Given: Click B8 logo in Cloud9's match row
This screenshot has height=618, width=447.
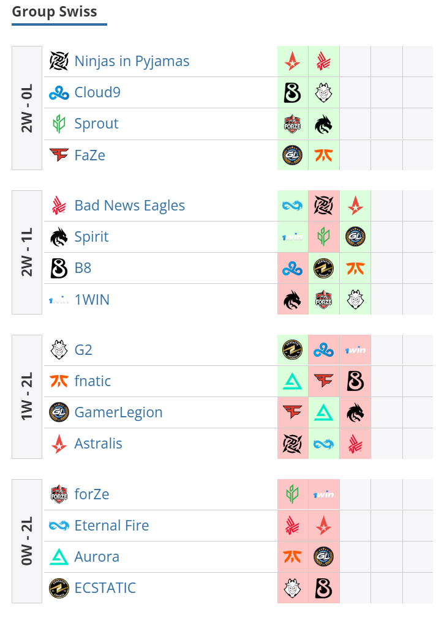Looking at the screenshot, I should click(x=292, y=93).
